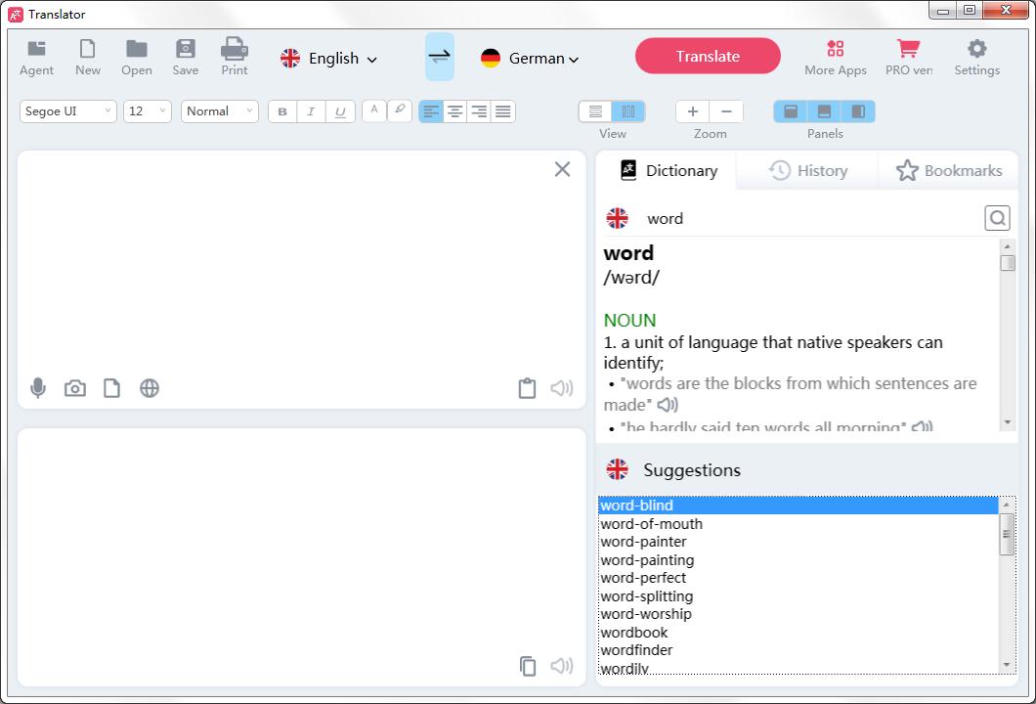Switch to horizontal rows view

(595, 111)
